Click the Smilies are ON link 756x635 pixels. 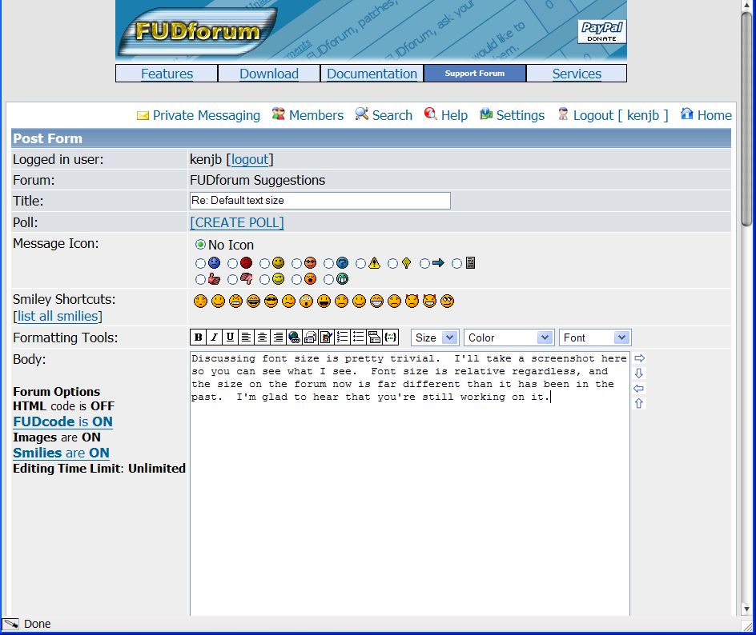61,453
